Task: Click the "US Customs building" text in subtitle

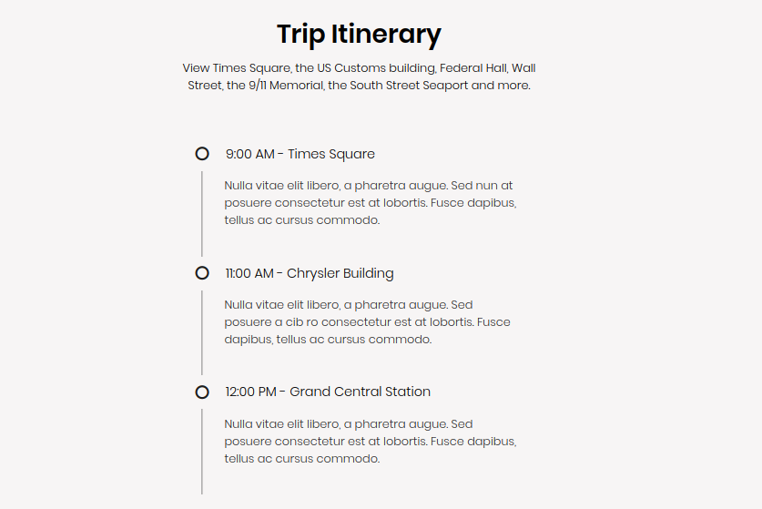Action: pyautogui.click(x=376, y=68)
